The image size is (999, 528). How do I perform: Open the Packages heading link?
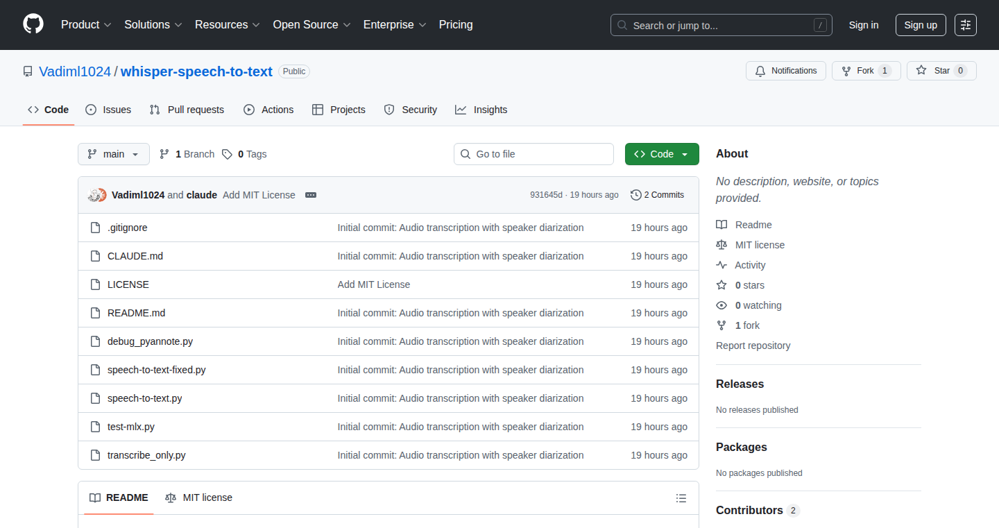tap(742, 447)
